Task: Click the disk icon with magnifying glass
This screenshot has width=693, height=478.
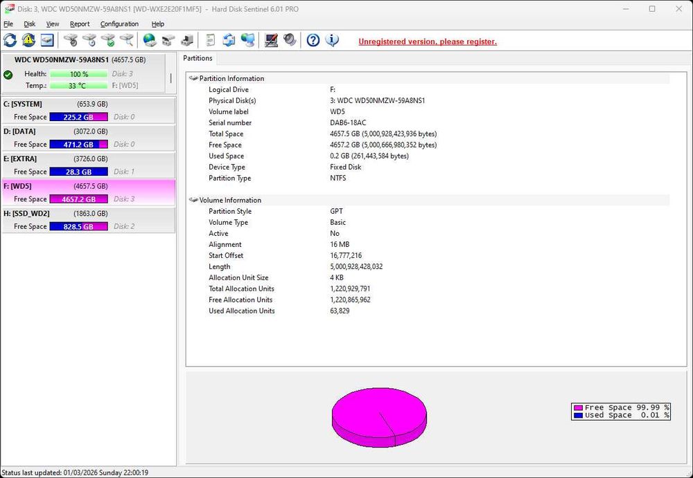Action: [126, 40]
